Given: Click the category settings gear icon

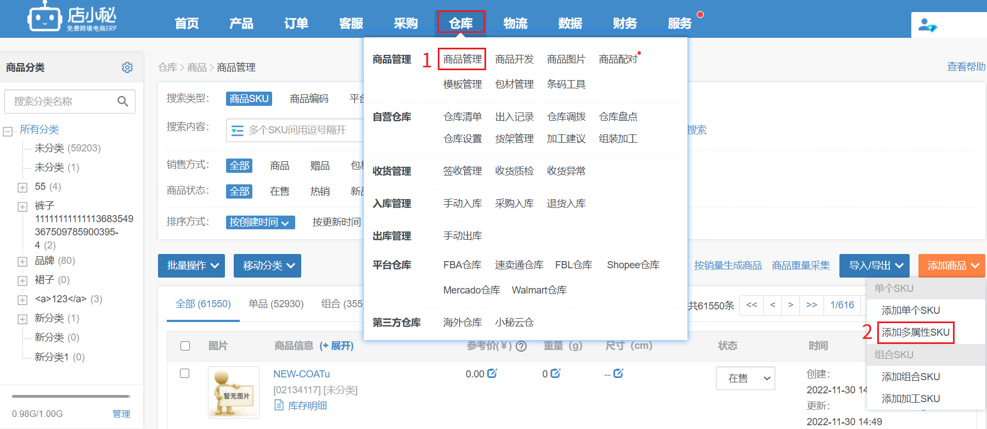Looking at the screenshot, I should click(x=127, y=67).
